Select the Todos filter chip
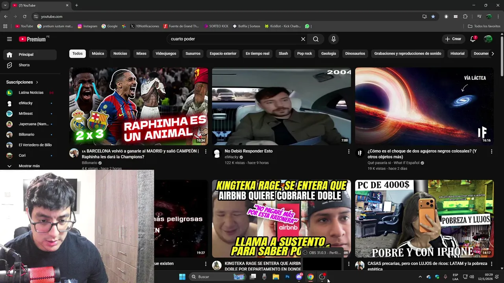 78,53
